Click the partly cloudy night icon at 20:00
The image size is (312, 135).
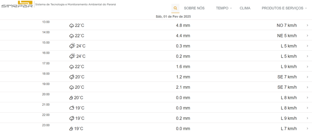point(71,98)
